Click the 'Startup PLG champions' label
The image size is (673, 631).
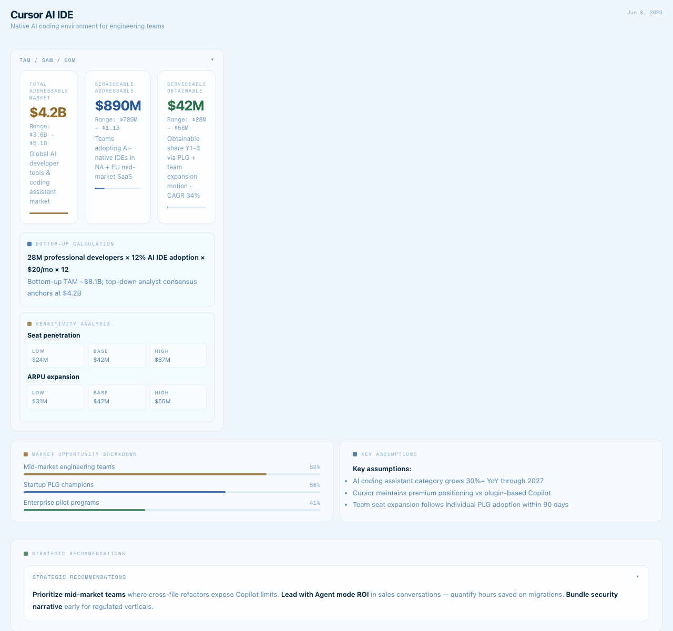58,485
